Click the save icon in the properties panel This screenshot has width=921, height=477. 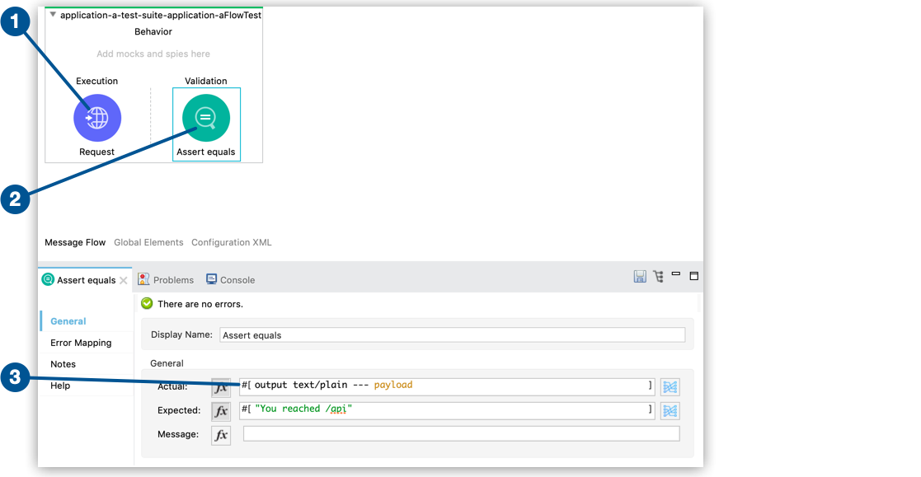pos(640,277)
